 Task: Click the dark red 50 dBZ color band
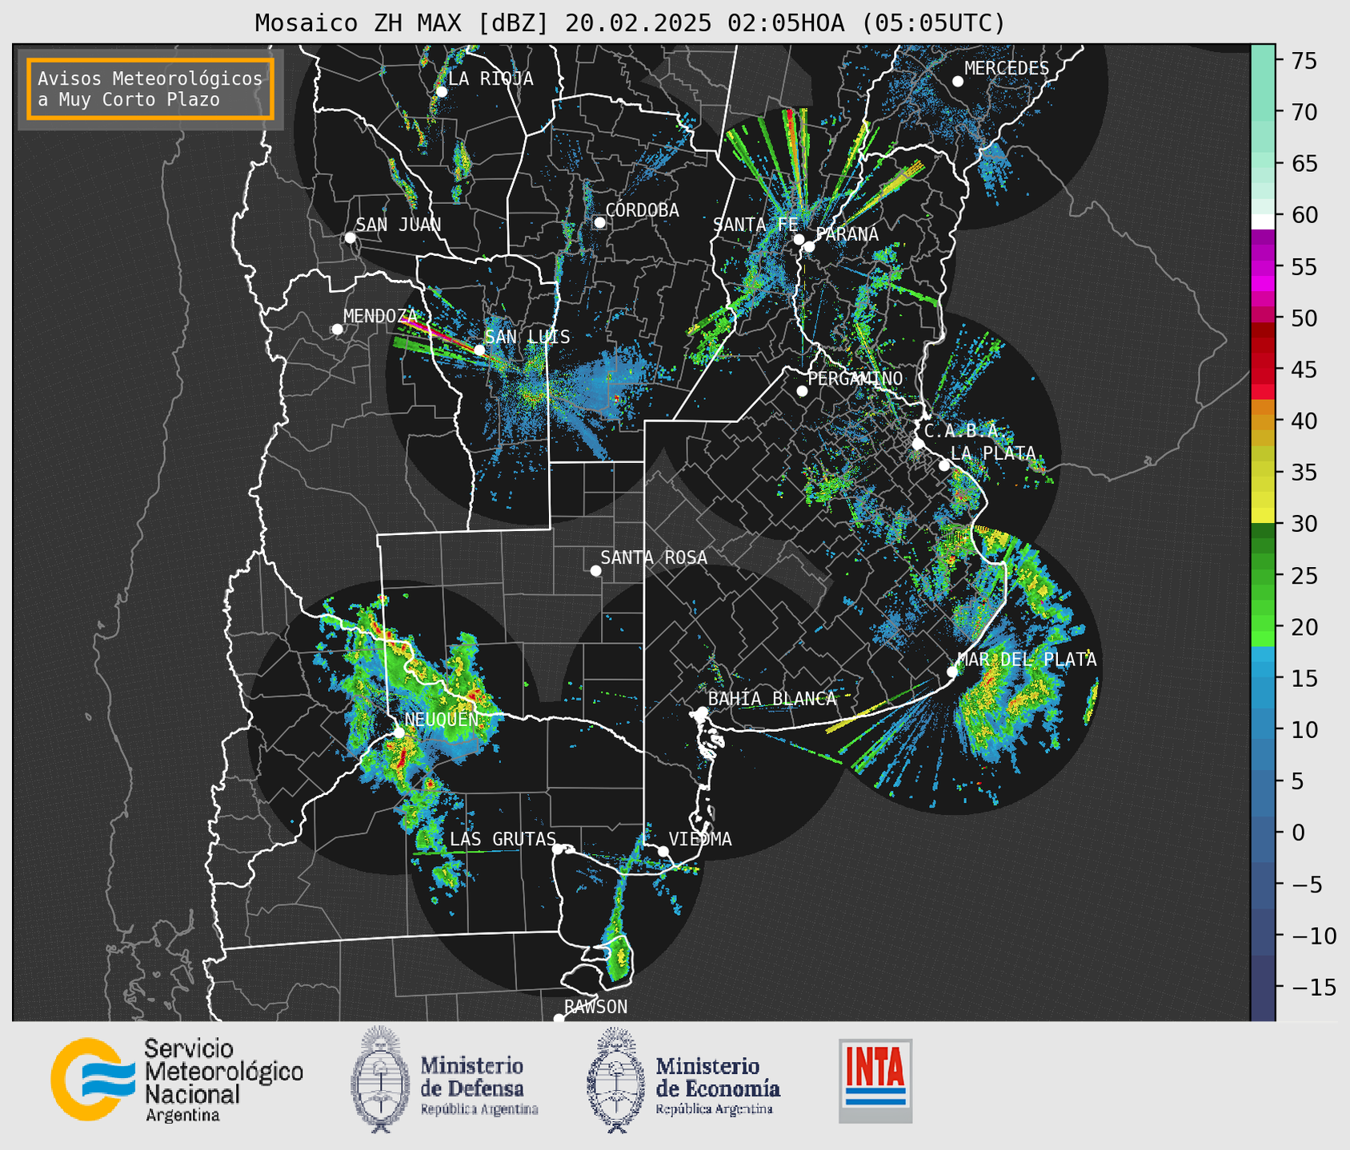click(1263, 329)
